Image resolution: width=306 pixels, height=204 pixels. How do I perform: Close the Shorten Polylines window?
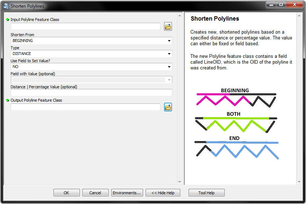click(294, 4)
